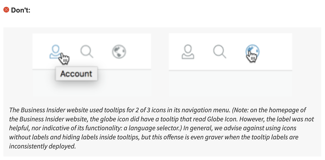Click the gray person icon in right example
The height and width of the screenshot is (160, 325).
click(188, 51)
